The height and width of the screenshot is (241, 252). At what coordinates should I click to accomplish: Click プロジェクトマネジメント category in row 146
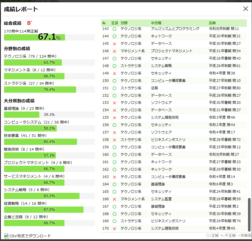172,51
